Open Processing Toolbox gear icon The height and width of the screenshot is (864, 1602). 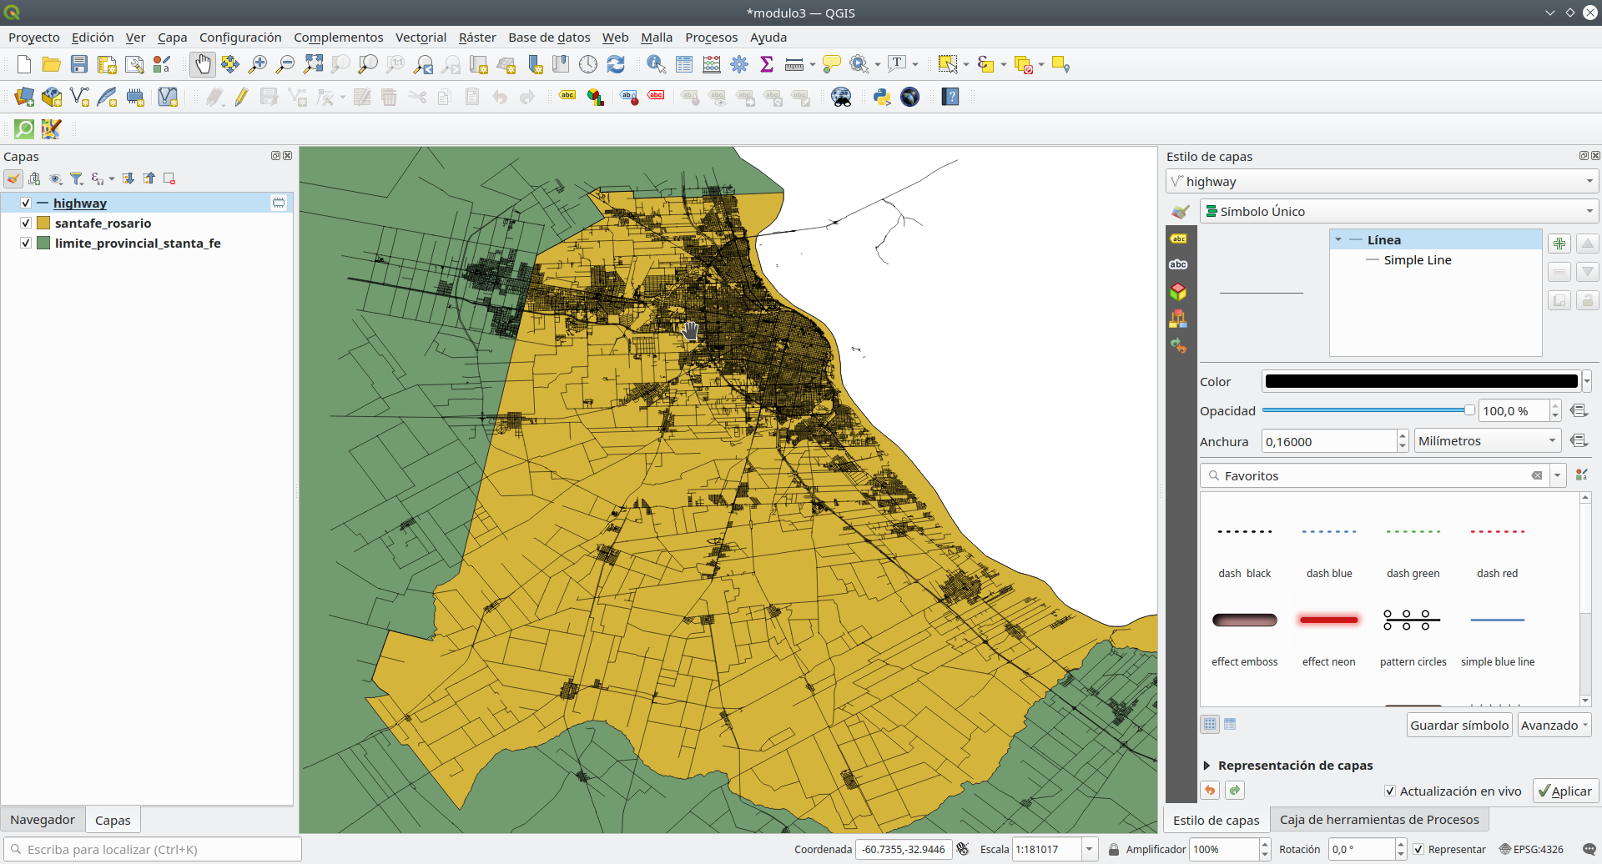pyautogui.click(x=739, y=64)
